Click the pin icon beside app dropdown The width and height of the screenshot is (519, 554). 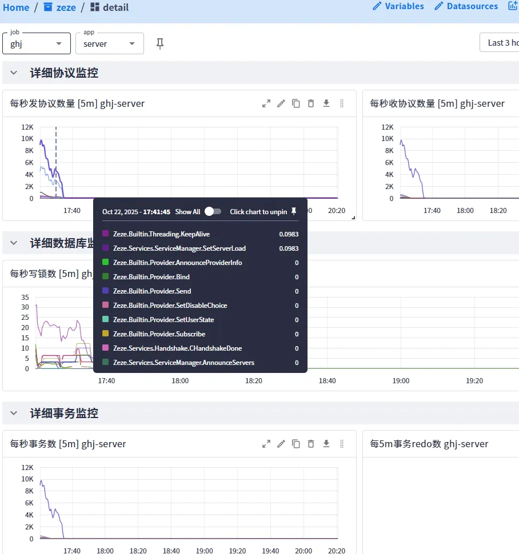pyautogui.click(x=160, y=43)
